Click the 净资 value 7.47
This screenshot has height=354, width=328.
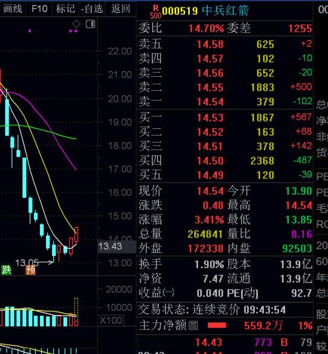click(213, 279)
